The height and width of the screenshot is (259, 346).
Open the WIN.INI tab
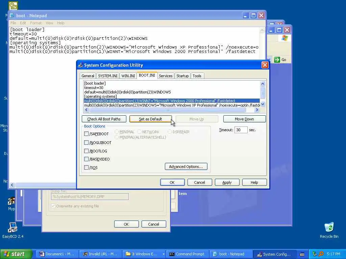(128, 76)
